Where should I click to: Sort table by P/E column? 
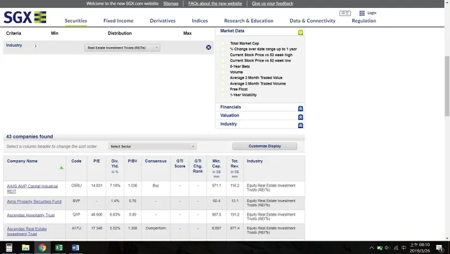(97, 161)
